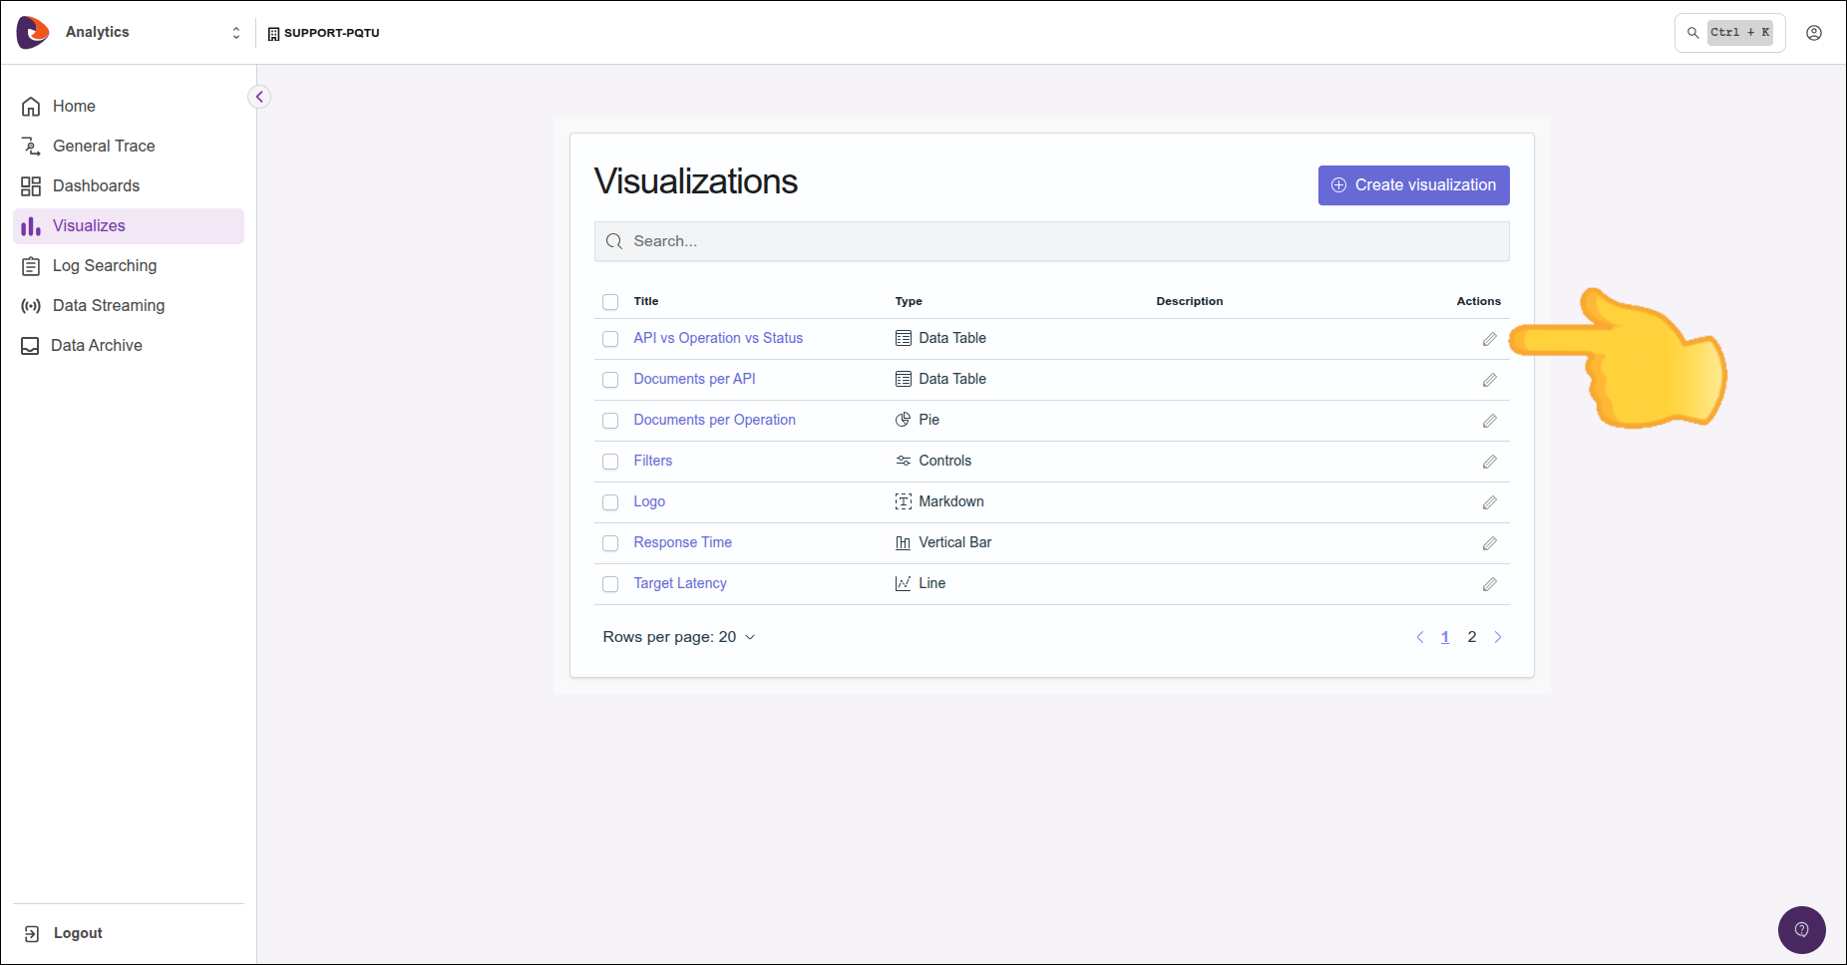The width and height of the screenshot is (1847, 965).
Task: Go to page 2 of visualizations
Action: click(x=1472, y=637)
